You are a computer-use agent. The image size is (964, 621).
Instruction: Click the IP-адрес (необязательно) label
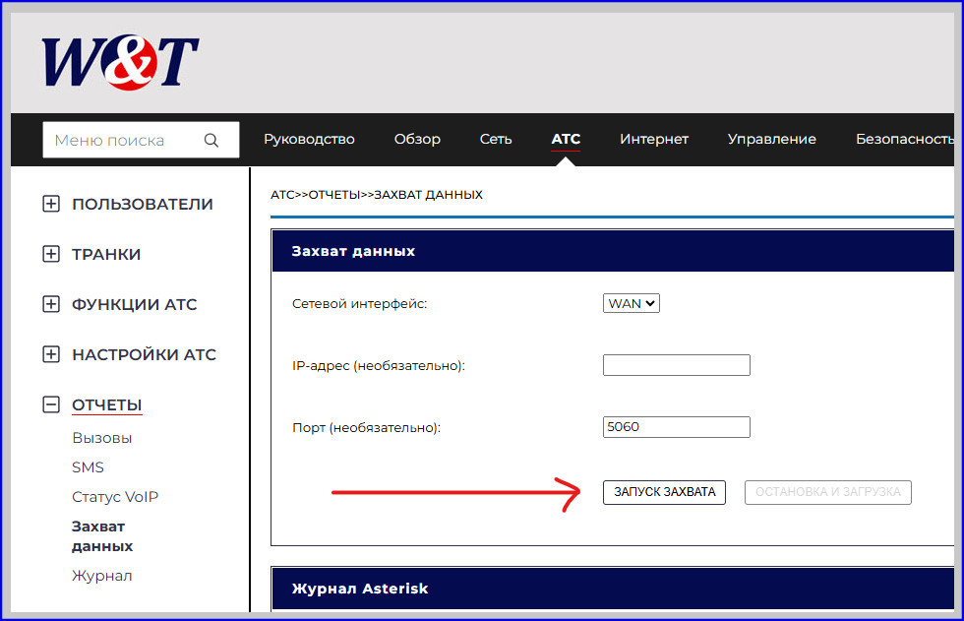point(379,366)
